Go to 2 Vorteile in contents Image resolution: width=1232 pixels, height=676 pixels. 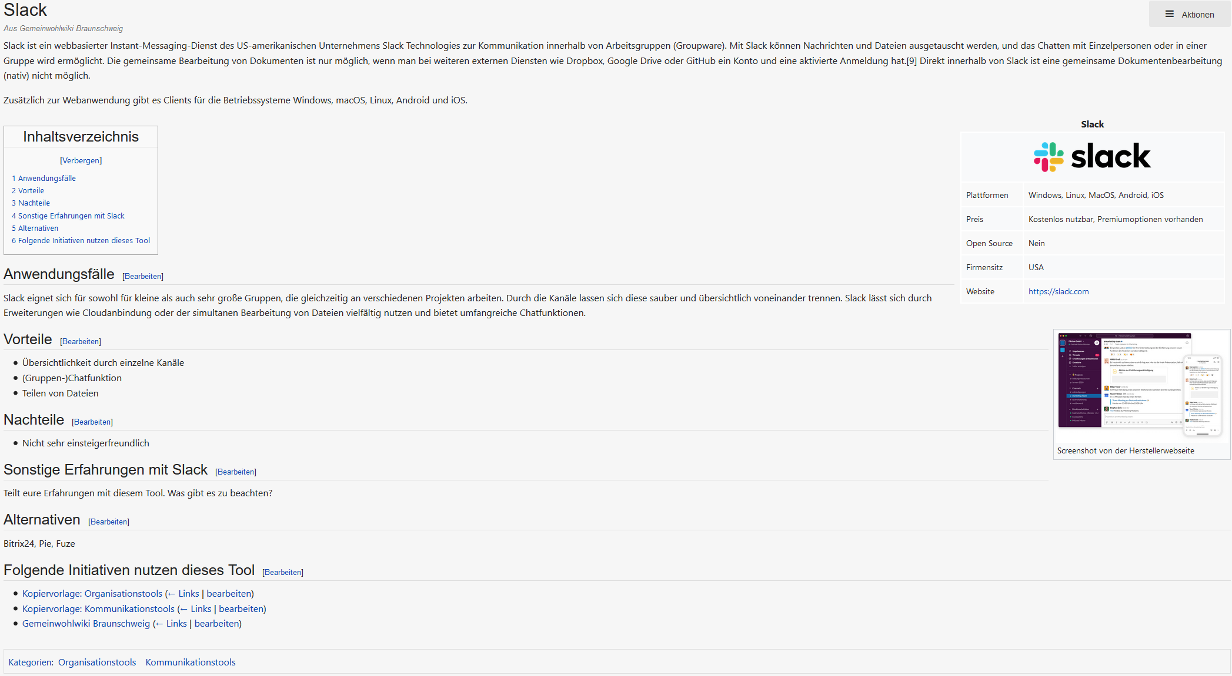pos(28,190)
